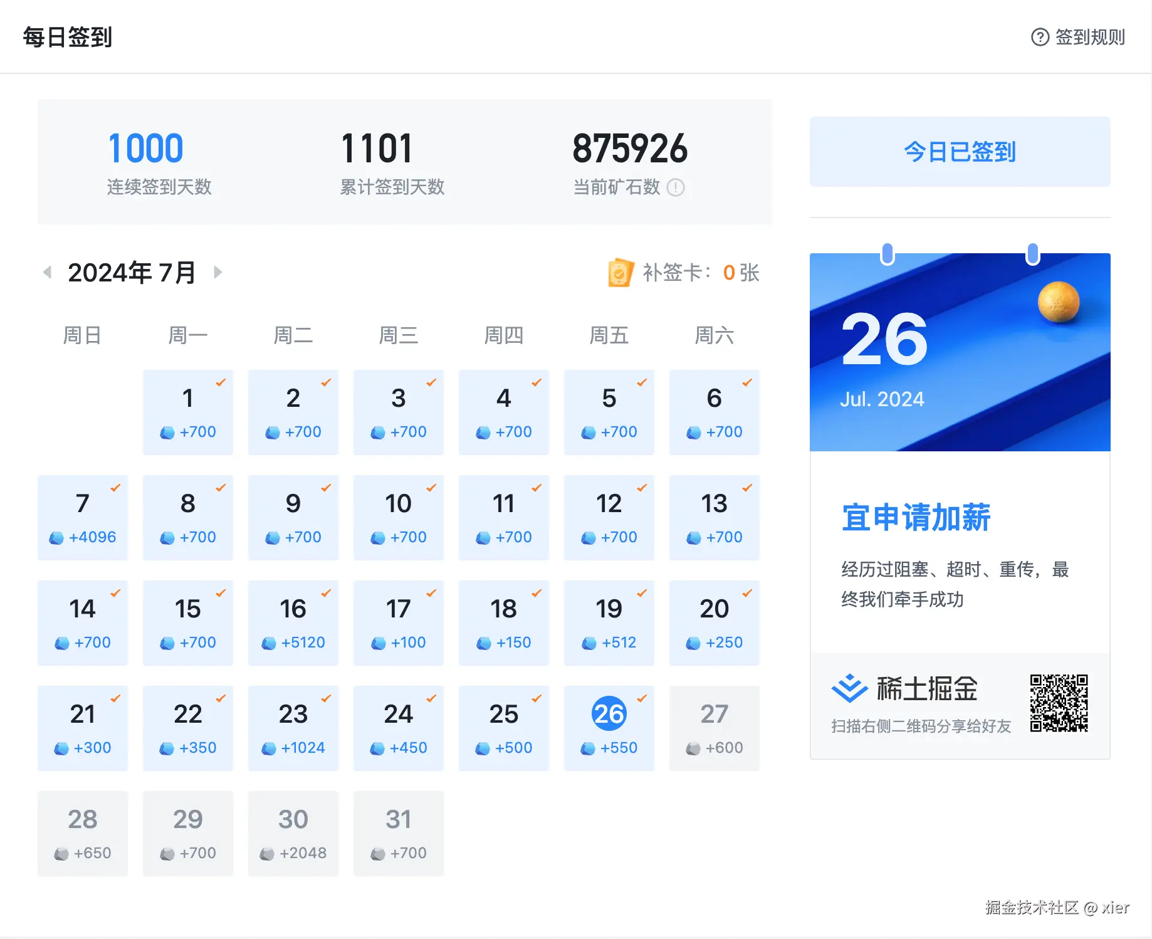Open the month selector showing 2024年7月
The height and width of the screenshot is (939, 1152).
[131, 271]
